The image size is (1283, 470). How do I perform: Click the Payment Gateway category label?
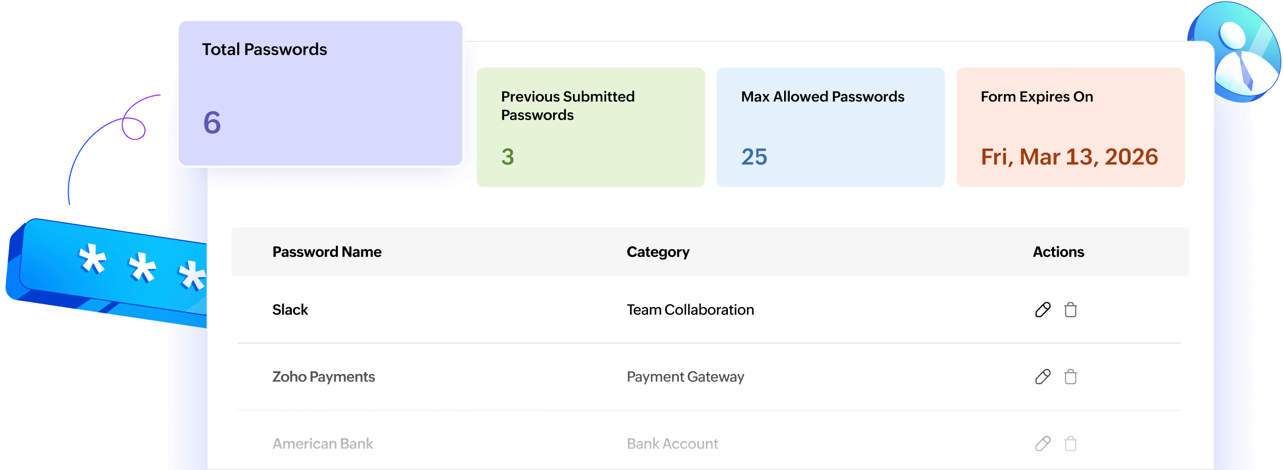[x=685, y=377]
